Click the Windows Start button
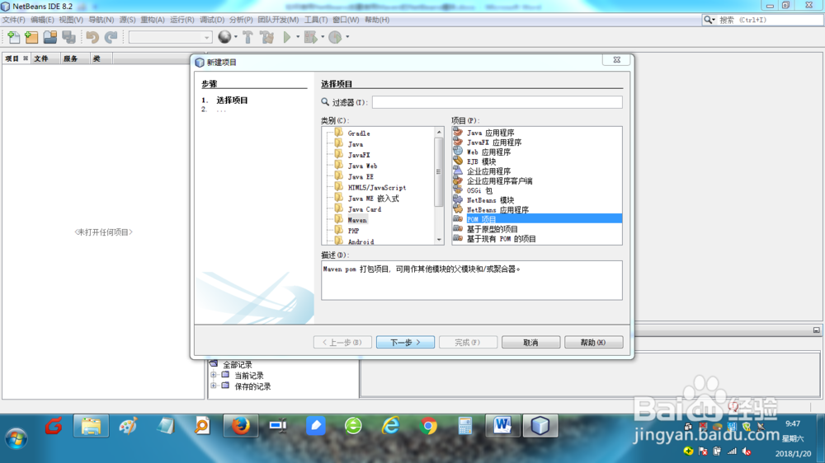Image resolution: width=825 pixels, height=463 pixels. point(16,437)
